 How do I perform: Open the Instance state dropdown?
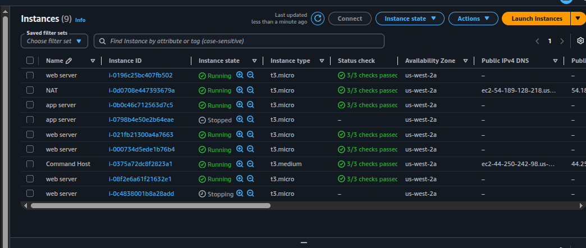click(410, 19)
